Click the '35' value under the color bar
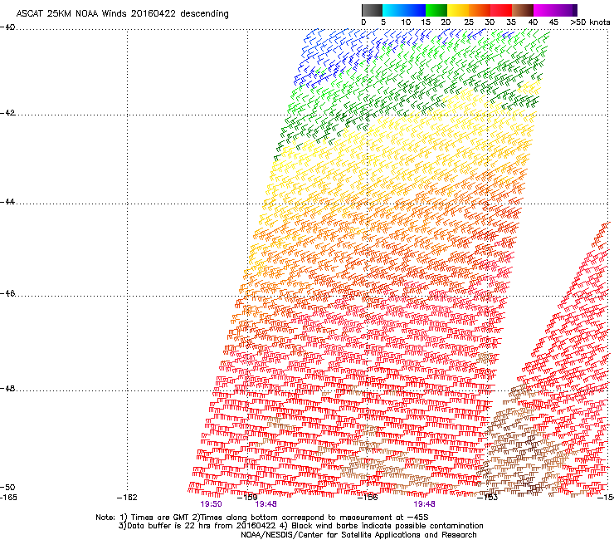Viewport: 614px width, 540px height. tap(511, 22)
